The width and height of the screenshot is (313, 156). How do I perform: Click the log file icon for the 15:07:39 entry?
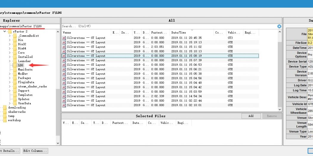(x=64, y=60)
